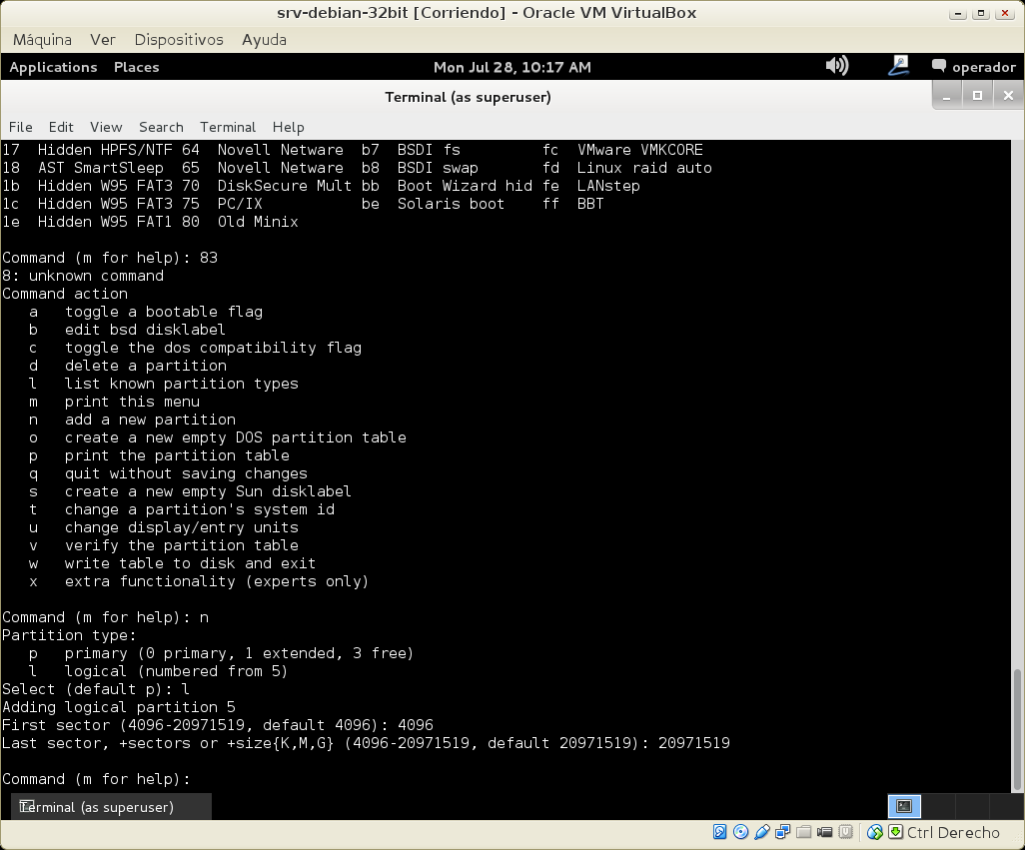Image resolution: width=1025 pixels, height=850 pixels.
Task: Click the wired network connection panel icon
Action: pyautogui.click(x=898, y=66)
